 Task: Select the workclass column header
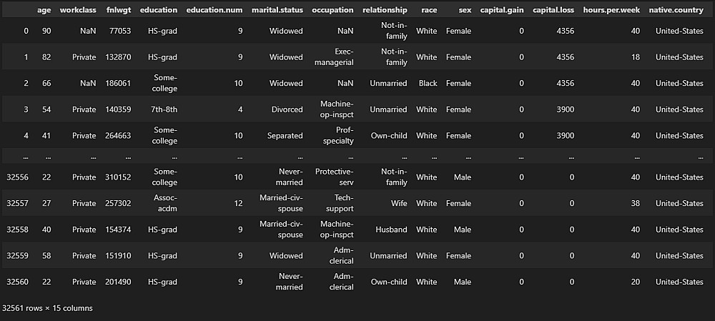[x=79, y=11]
